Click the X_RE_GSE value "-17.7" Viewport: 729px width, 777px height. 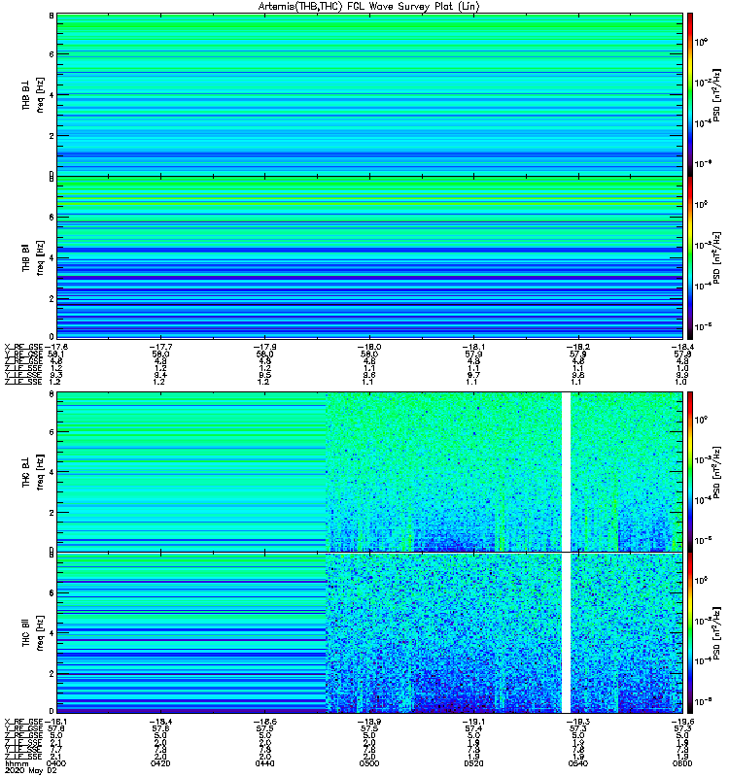pyautogui.click(x=160, y=347)
